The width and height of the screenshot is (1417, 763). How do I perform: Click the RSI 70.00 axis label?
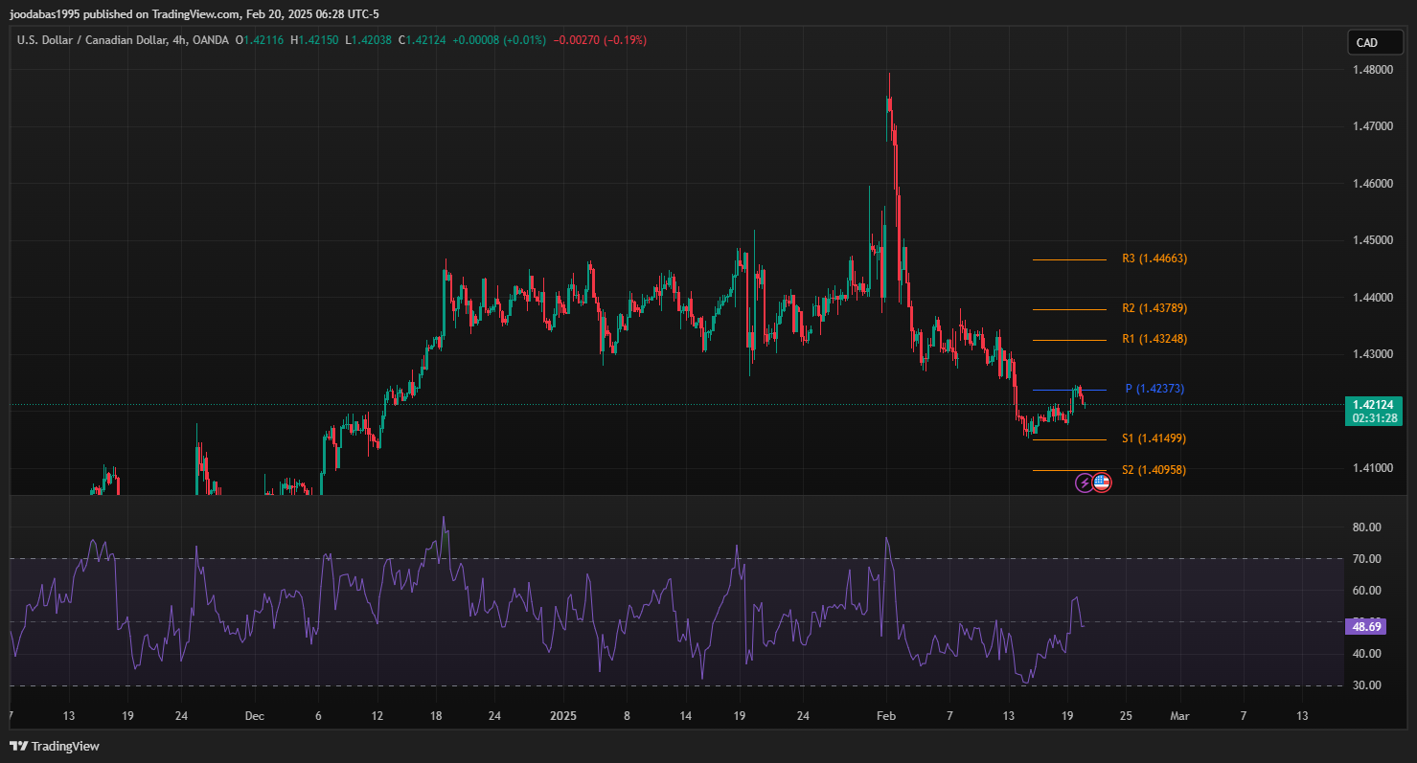click(x=1366, y=559)
